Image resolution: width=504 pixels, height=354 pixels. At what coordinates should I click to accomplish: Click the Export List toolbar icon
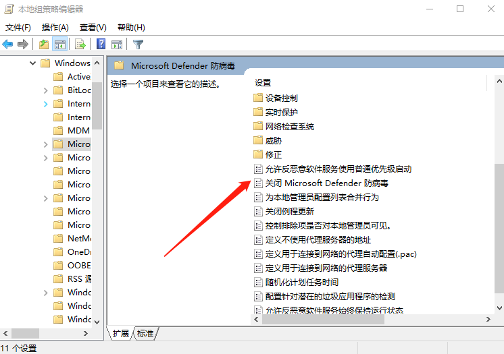80,45
